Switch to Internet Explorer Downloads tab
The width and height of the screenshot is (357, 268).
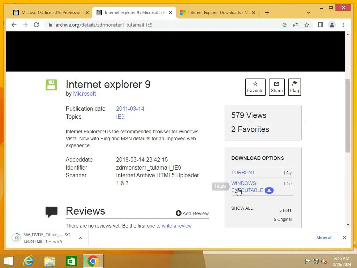coord(218,13)
